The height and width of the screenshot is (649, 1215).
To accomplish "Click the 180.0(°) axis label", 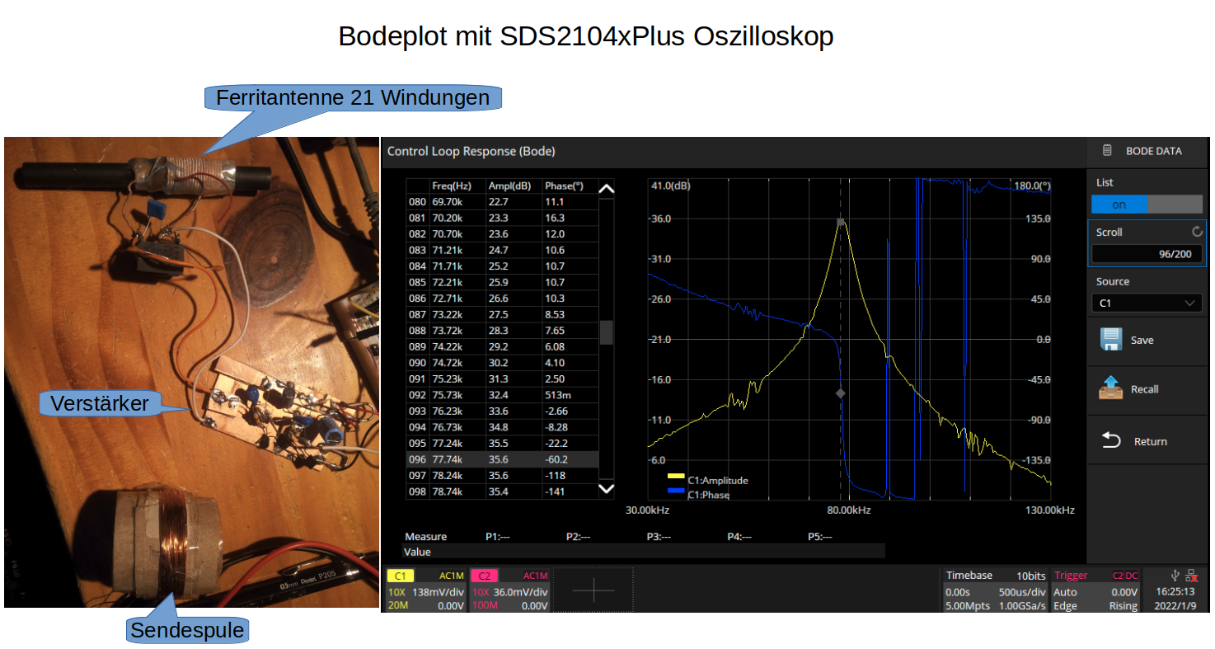I will (1032, 186).
